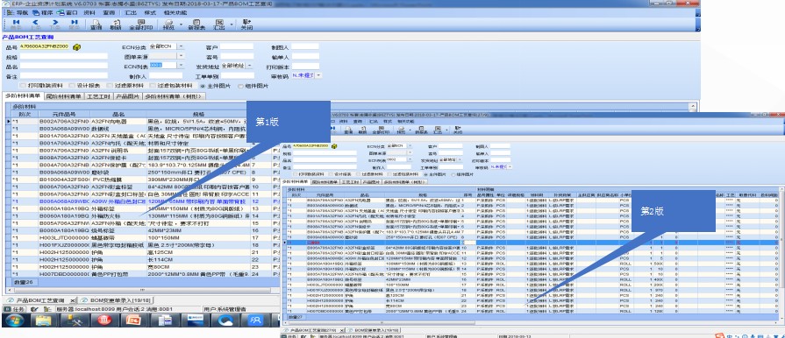Tick the 设计报表 checkbox
785x338 pixels.
[73, 86]
